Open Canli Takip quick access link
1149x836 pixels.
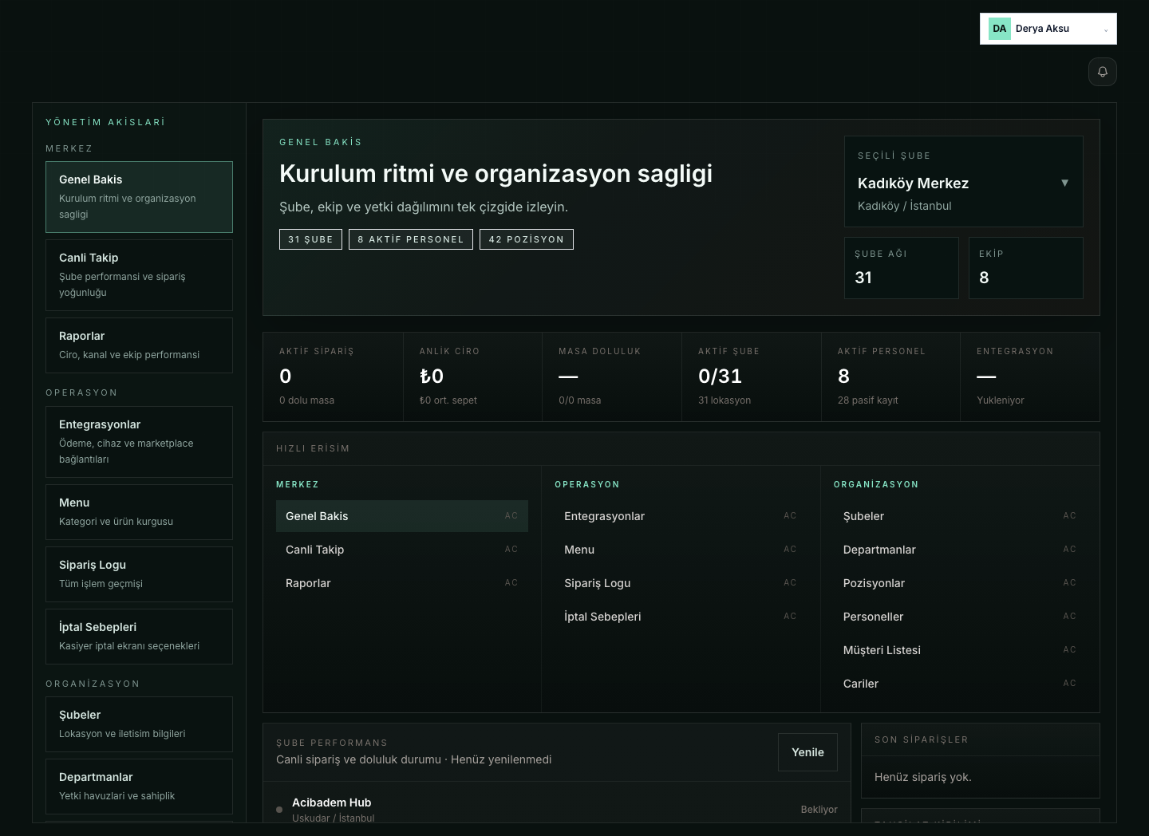click(402, 550)
